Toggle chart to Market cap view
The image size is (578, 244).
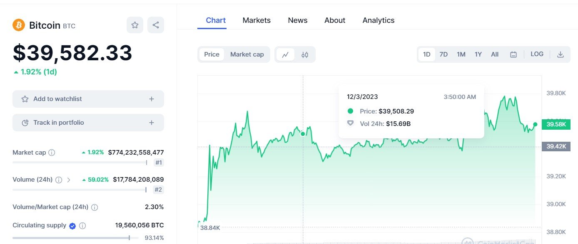click(x=247, y=54)
